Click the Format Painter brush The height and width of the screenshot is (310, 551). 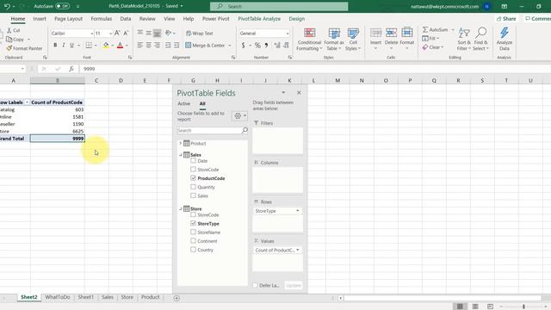coord(9,48)
